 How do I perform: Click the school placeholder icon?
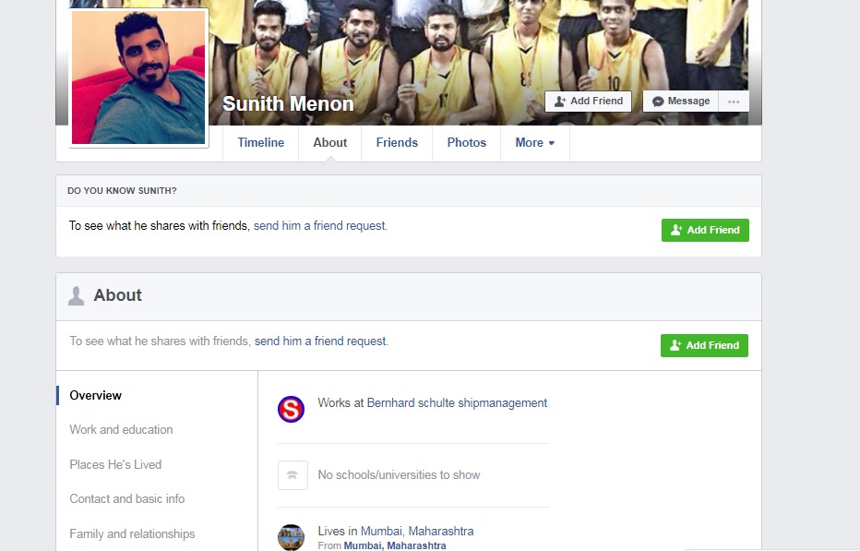click(x=293, y=475)
